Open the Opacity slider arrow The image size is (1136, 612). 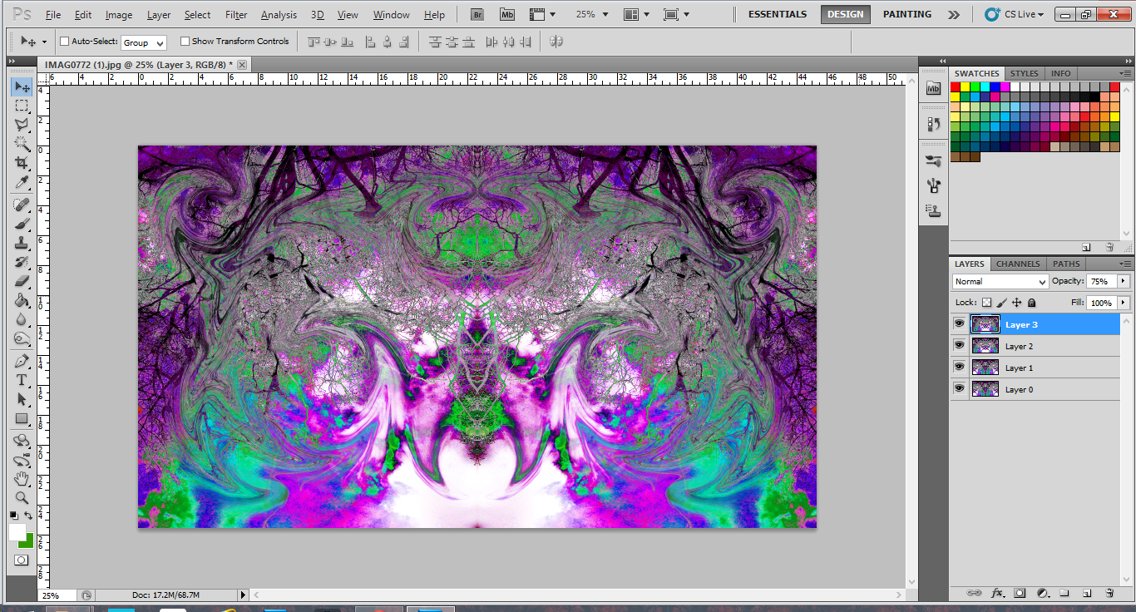point(1124,281)
